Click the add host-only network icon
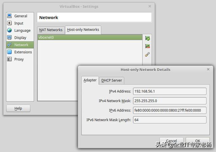 click(147, 39)
